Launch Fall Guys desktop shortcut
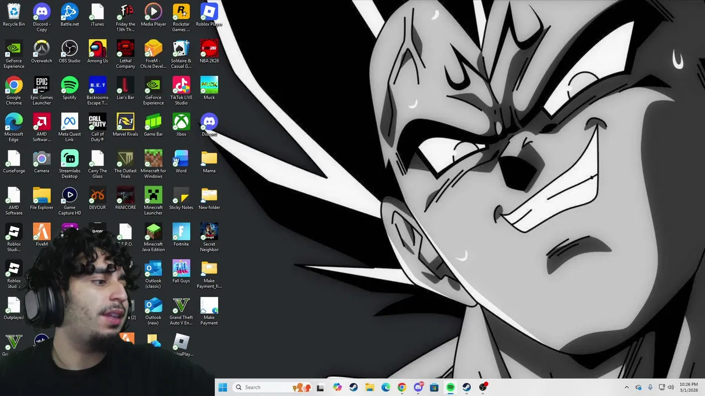 181,273
